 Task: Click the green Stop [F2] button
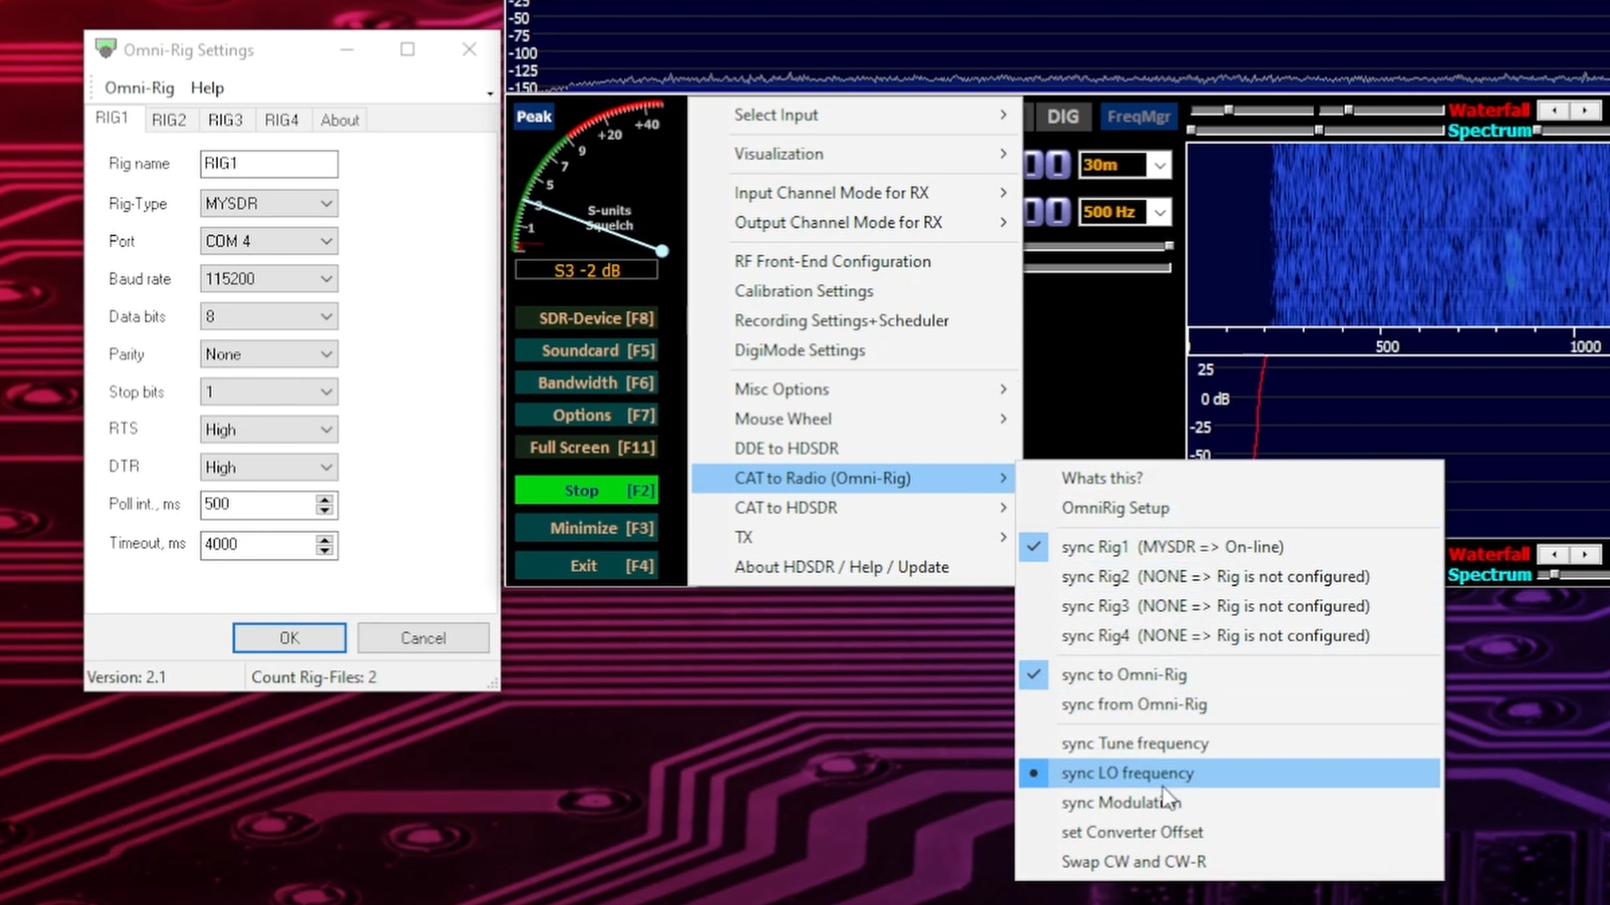tap(586, 491)
